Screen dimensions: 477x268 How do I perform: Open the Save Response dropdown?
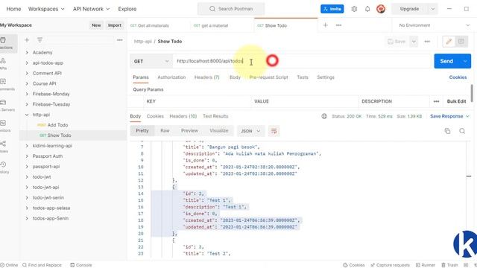[449, 116]
